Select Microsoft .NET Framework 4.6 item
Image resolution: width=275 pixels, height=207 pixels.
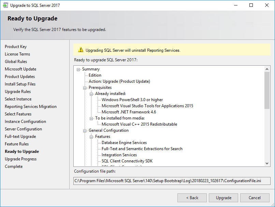(129, 112)
